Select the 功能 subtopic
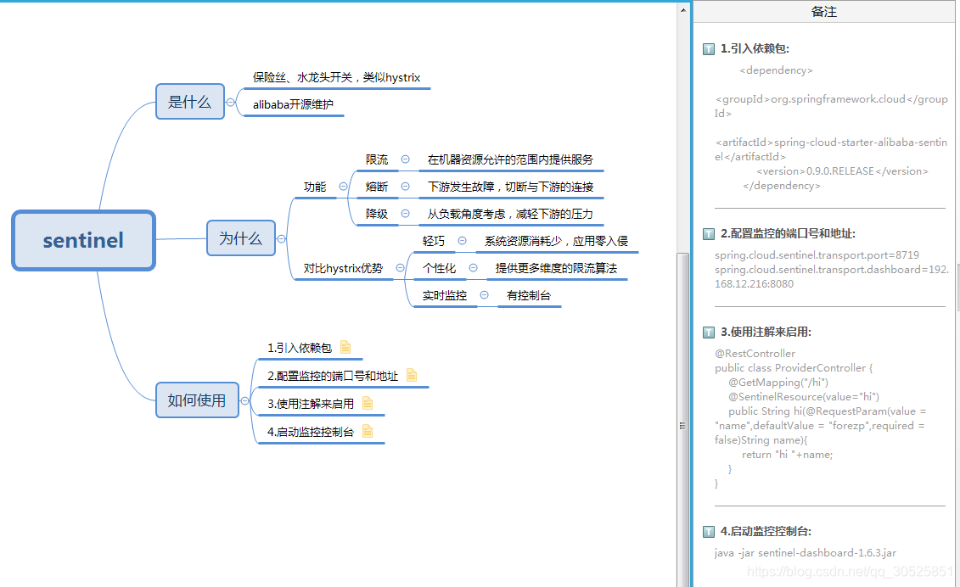960x587 pixels. 315,187
